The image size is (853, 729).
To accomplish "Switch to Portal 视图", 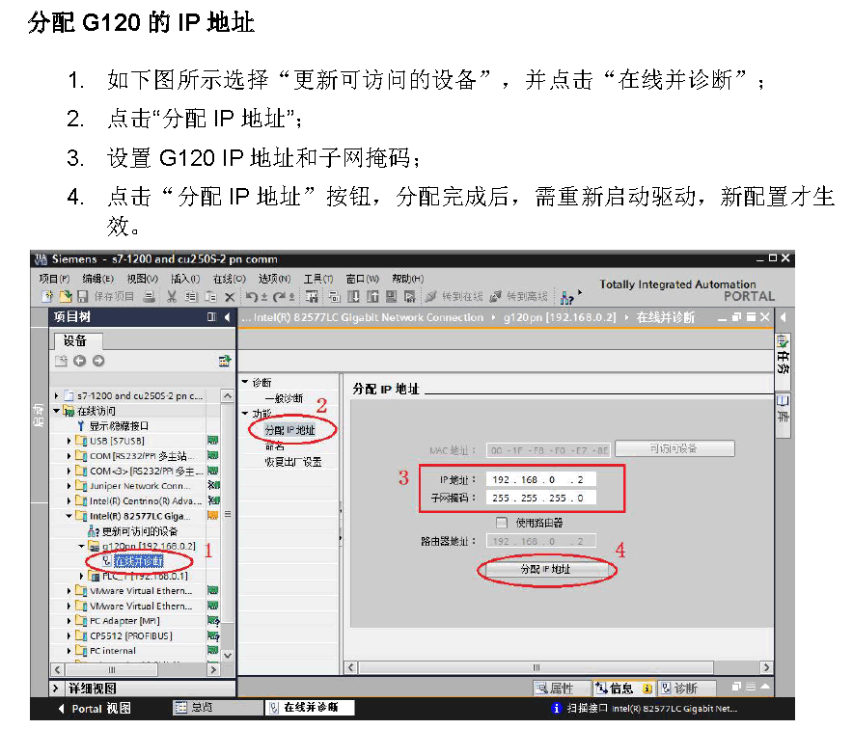I will (95, 709).
